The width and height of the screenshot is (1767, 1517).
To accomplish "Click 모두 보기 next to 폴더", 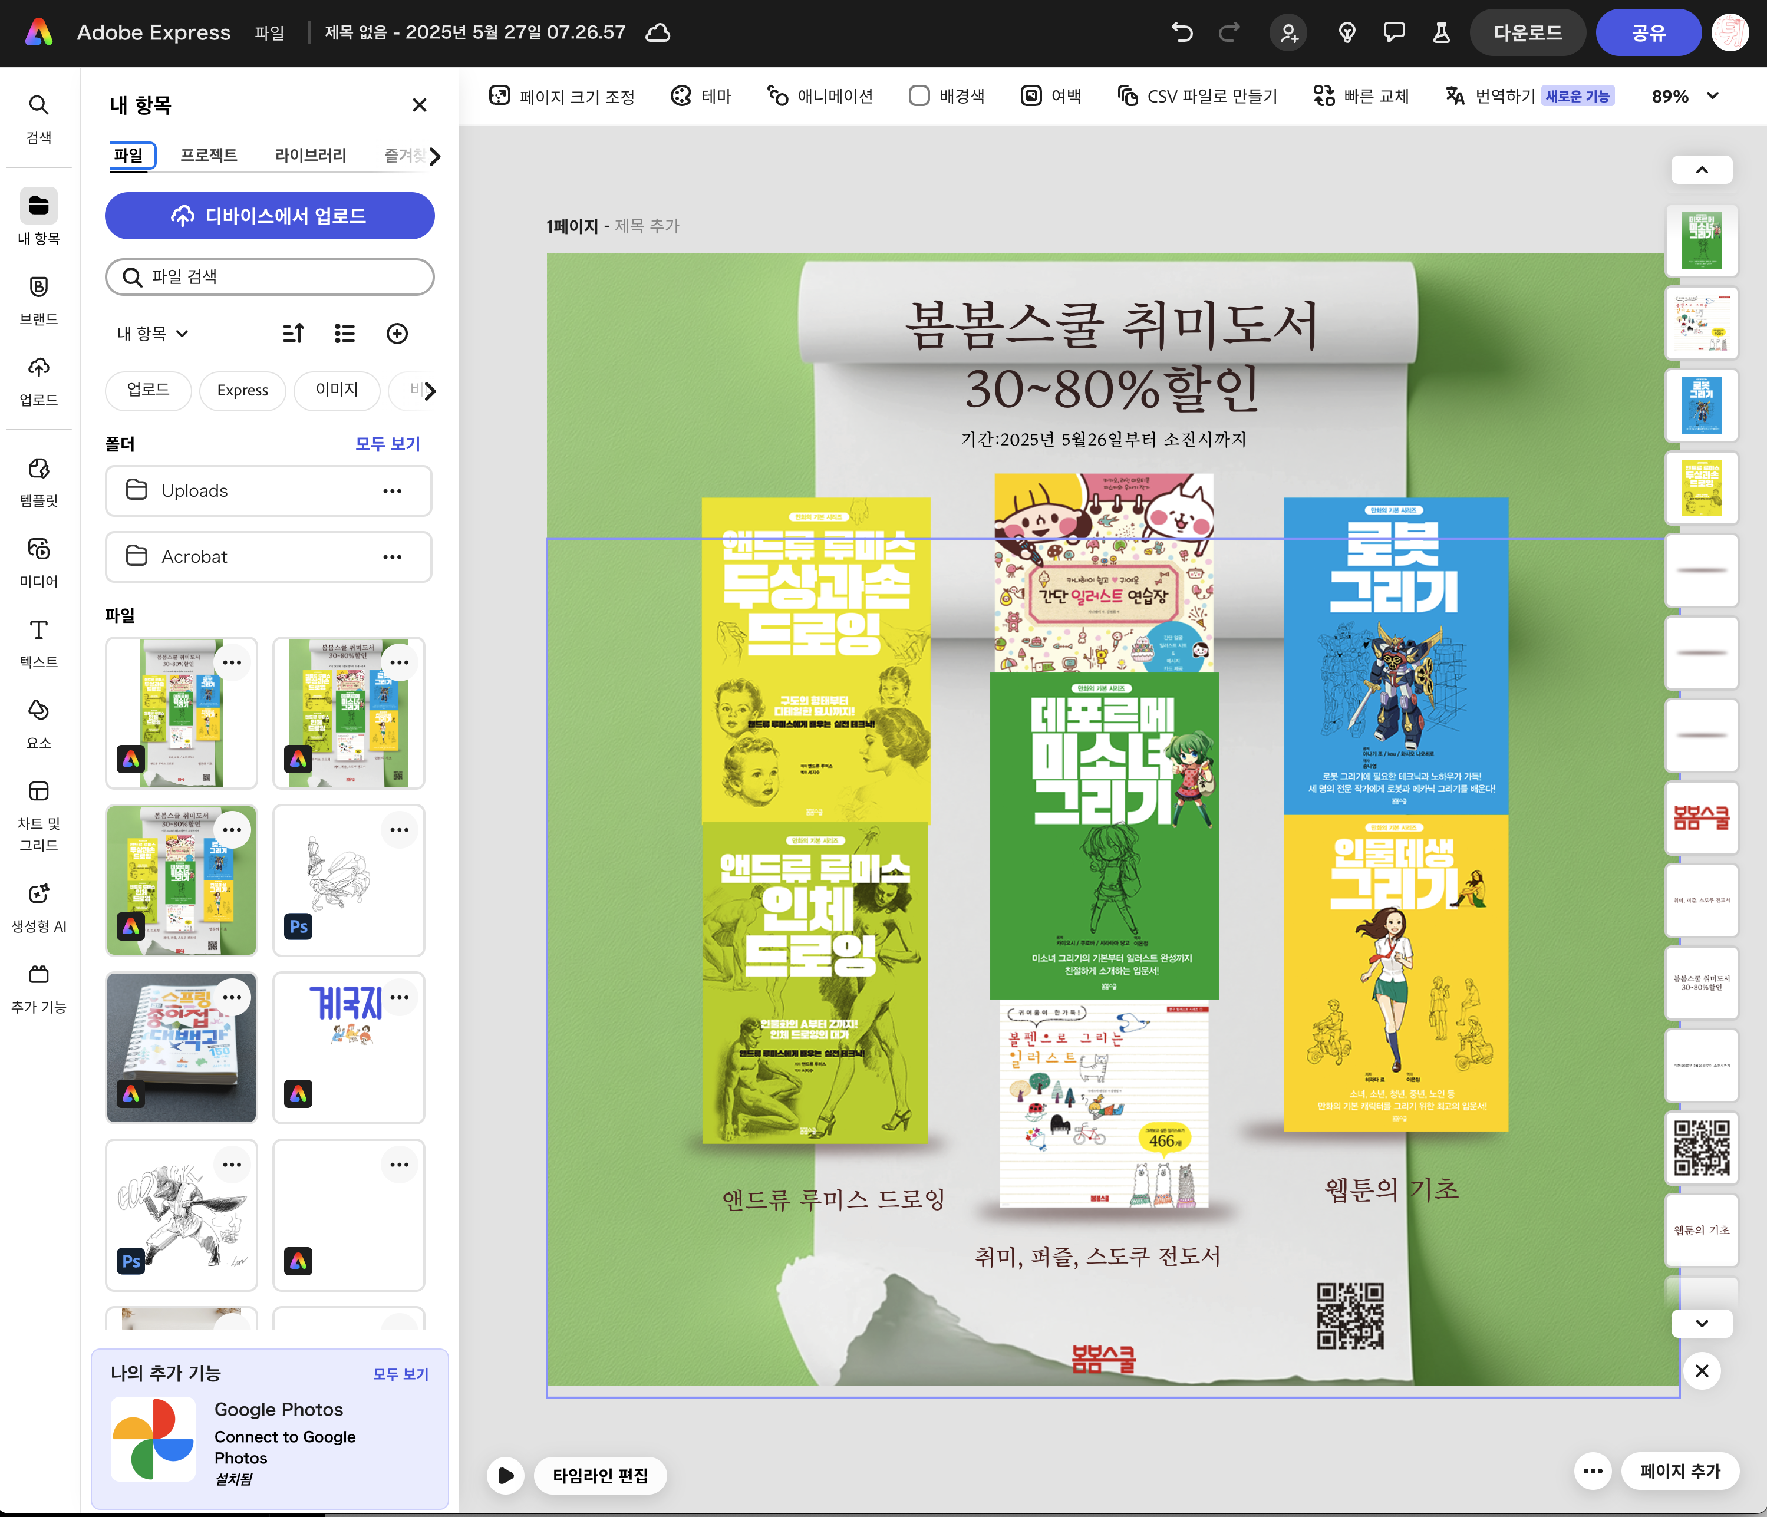I will coord(388,443).
